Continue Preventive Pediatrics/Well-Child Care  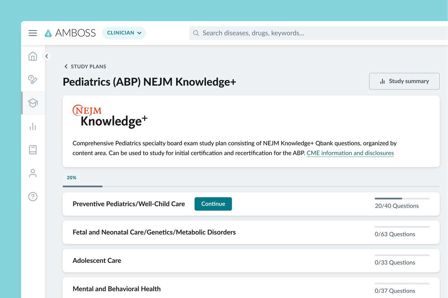point(213,204)
